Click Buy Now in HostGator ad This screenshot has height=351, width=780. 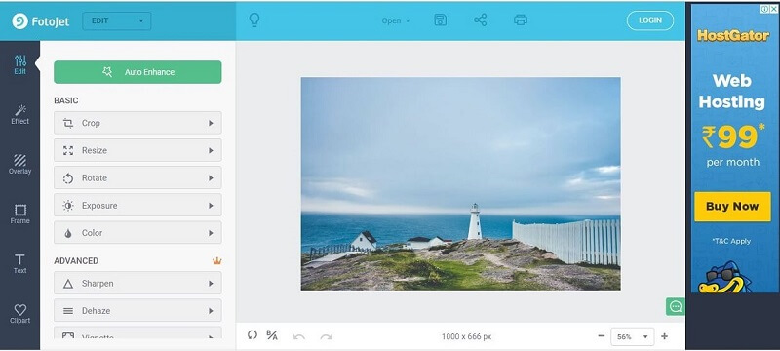(x=732, y=207)
